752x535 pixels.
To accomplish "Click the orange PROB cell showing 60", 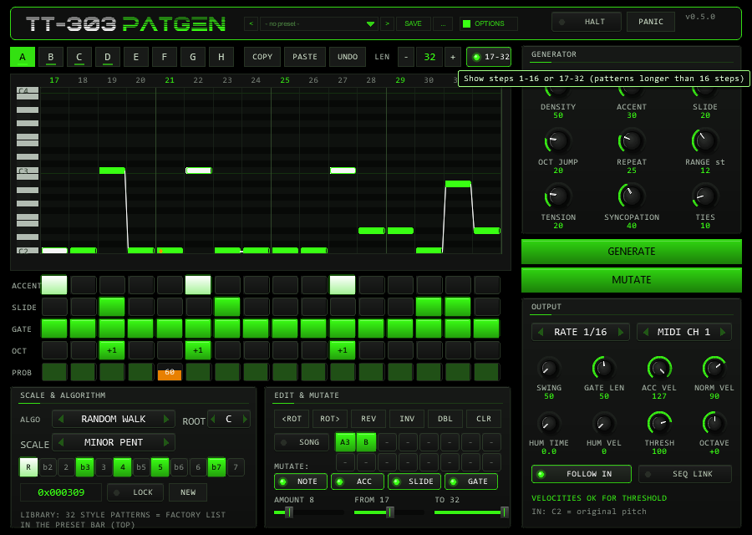I will (x=170, y=372).
